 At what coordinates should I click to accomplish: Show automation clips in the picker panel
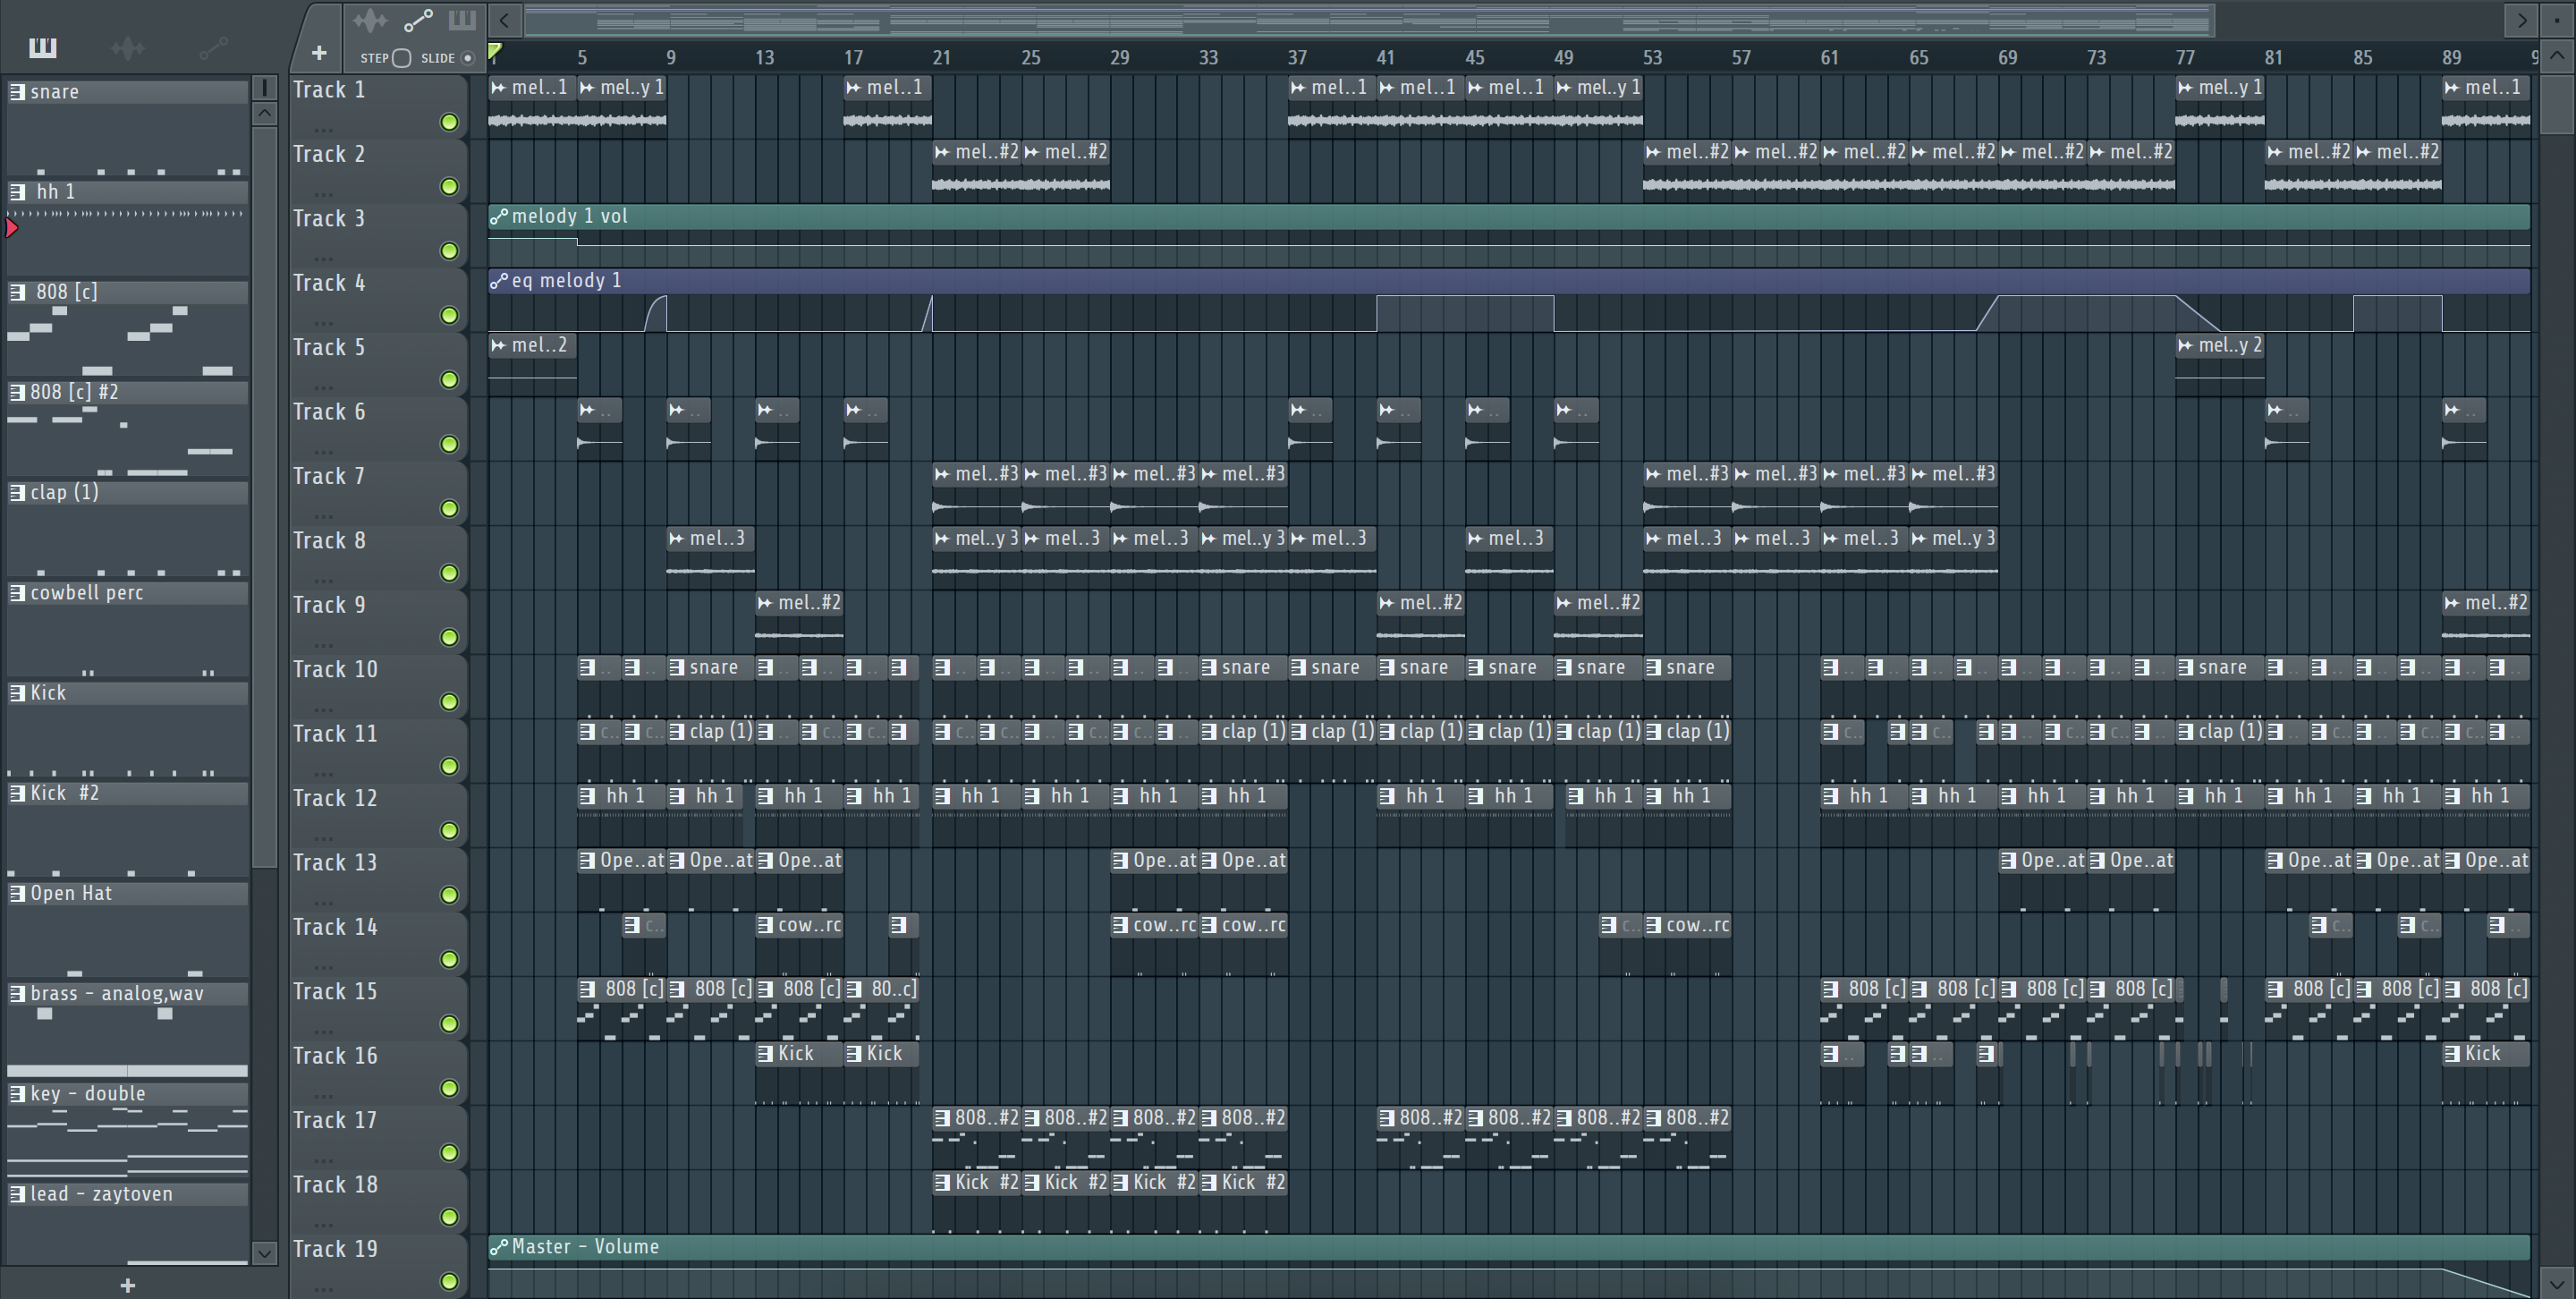(x=214, y=47)
